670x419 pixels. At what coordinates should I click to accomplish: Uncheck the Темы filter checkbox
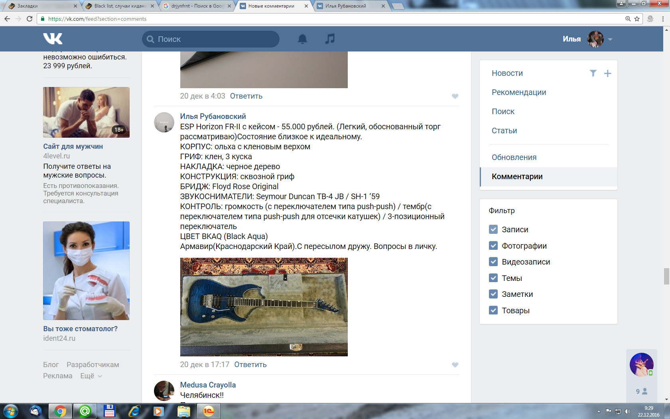(x=493, y=278)
